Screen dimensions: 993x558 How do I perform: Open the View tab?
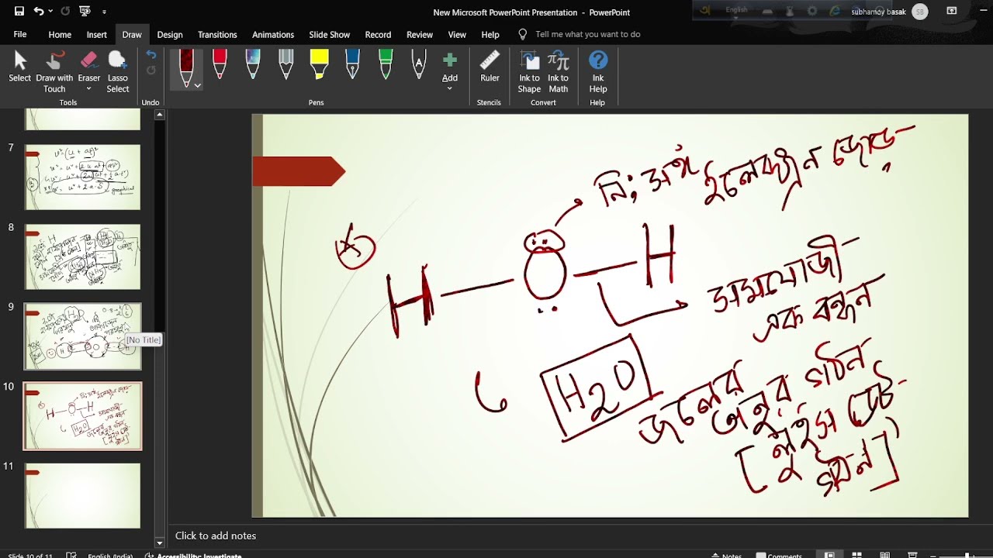pyautogui.click(x=457, y=34)
